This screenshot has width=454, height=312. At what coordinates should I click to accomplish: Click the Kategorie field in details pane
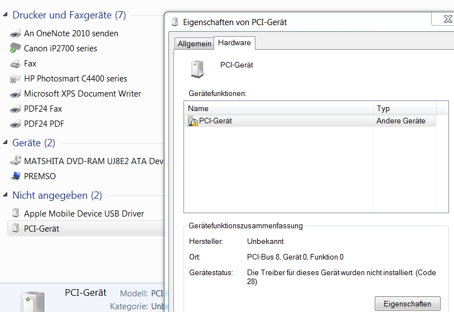tap(137, 306)
